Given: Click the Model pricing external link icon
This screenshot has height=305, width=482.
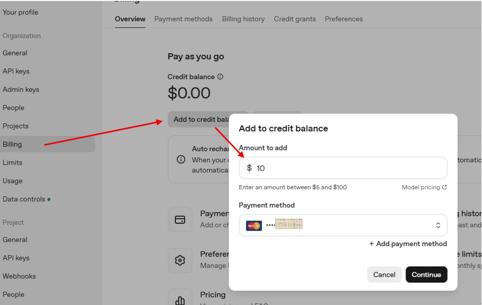Looking at the screenshot, I should [x=444, y=187].
